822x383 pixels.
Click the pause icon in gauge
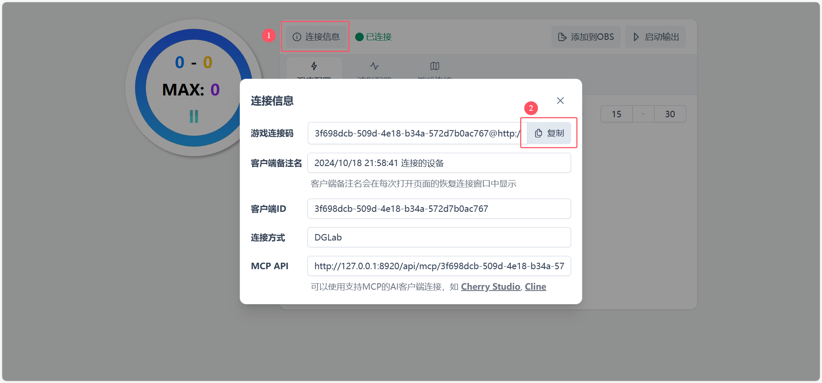[194, 116]
